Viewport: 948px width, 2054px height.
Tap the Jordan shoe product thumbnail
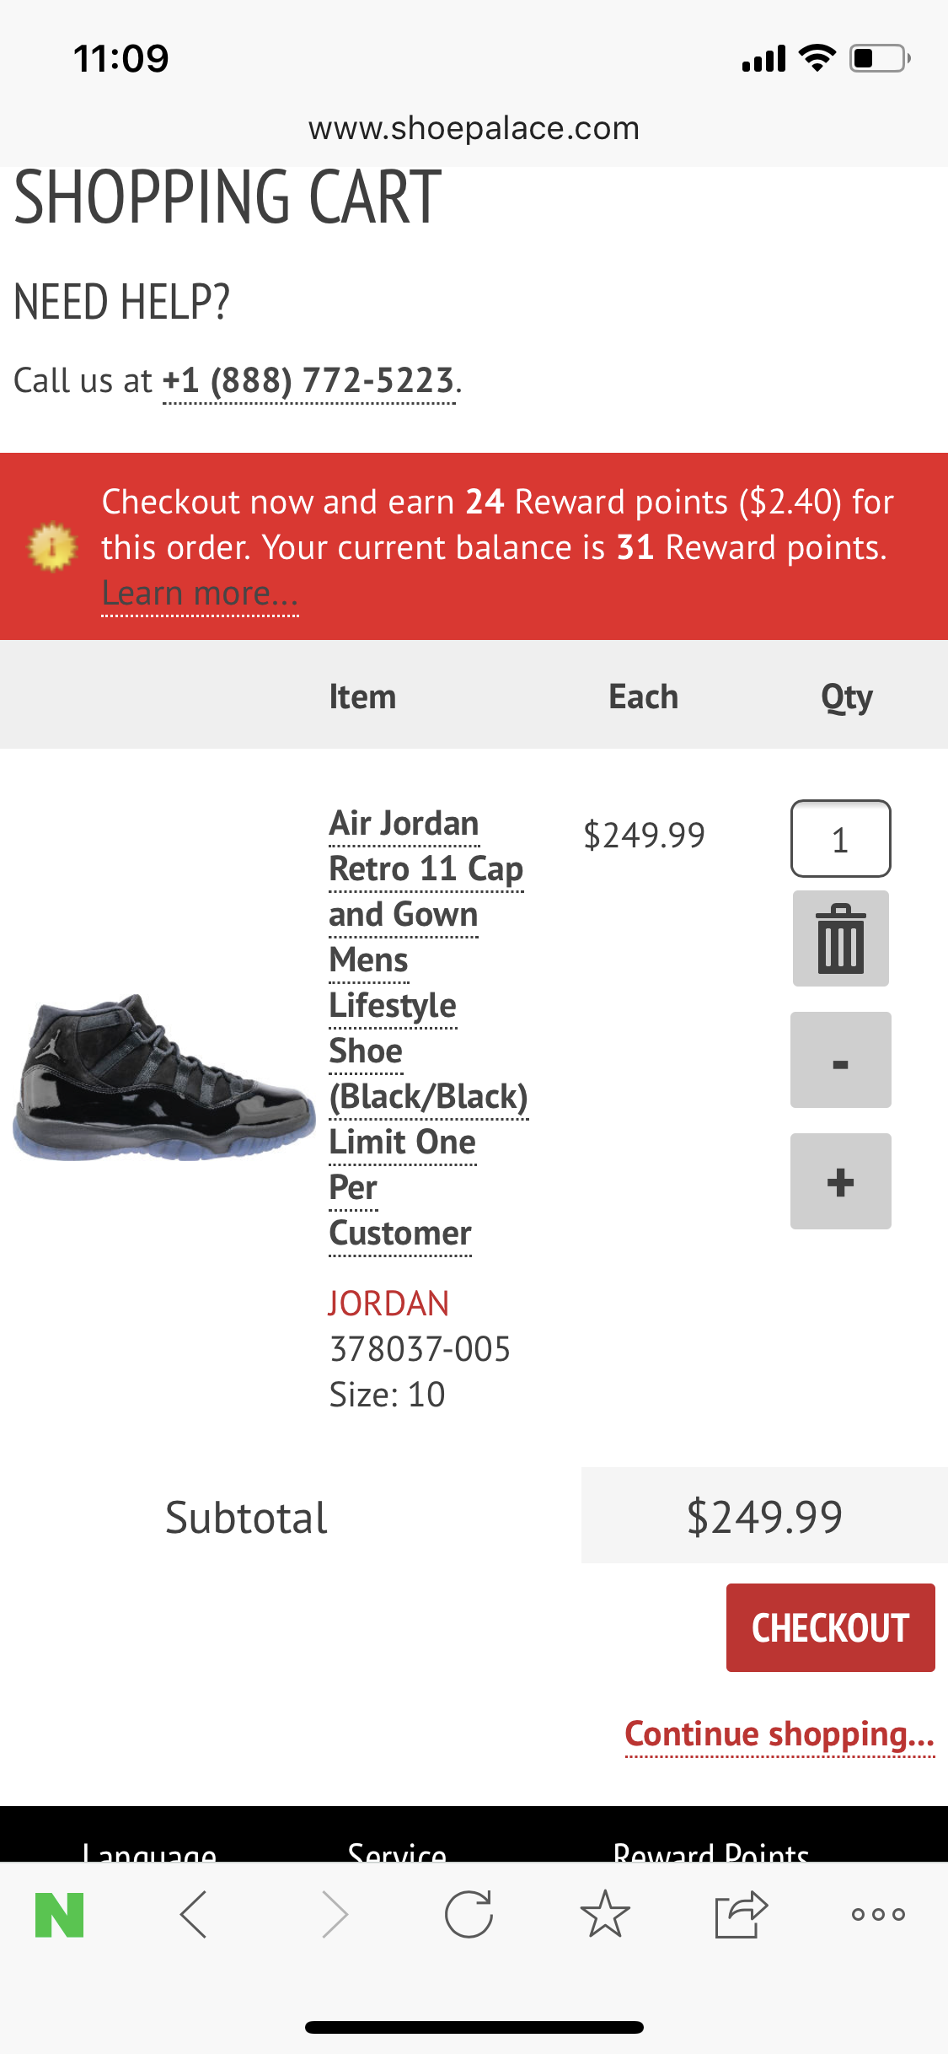point(163,1077)
